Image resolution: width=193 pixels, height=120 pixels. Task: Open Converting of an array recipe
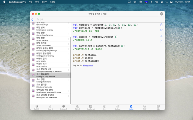click(50, 34)
